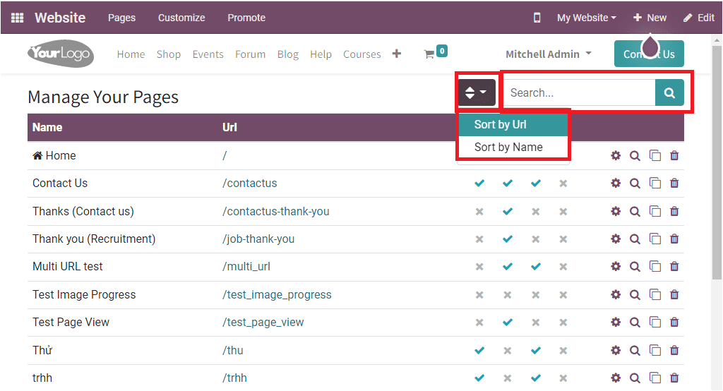
Task: Expand the My Website dropdown
Action: (x=586, y=18)
